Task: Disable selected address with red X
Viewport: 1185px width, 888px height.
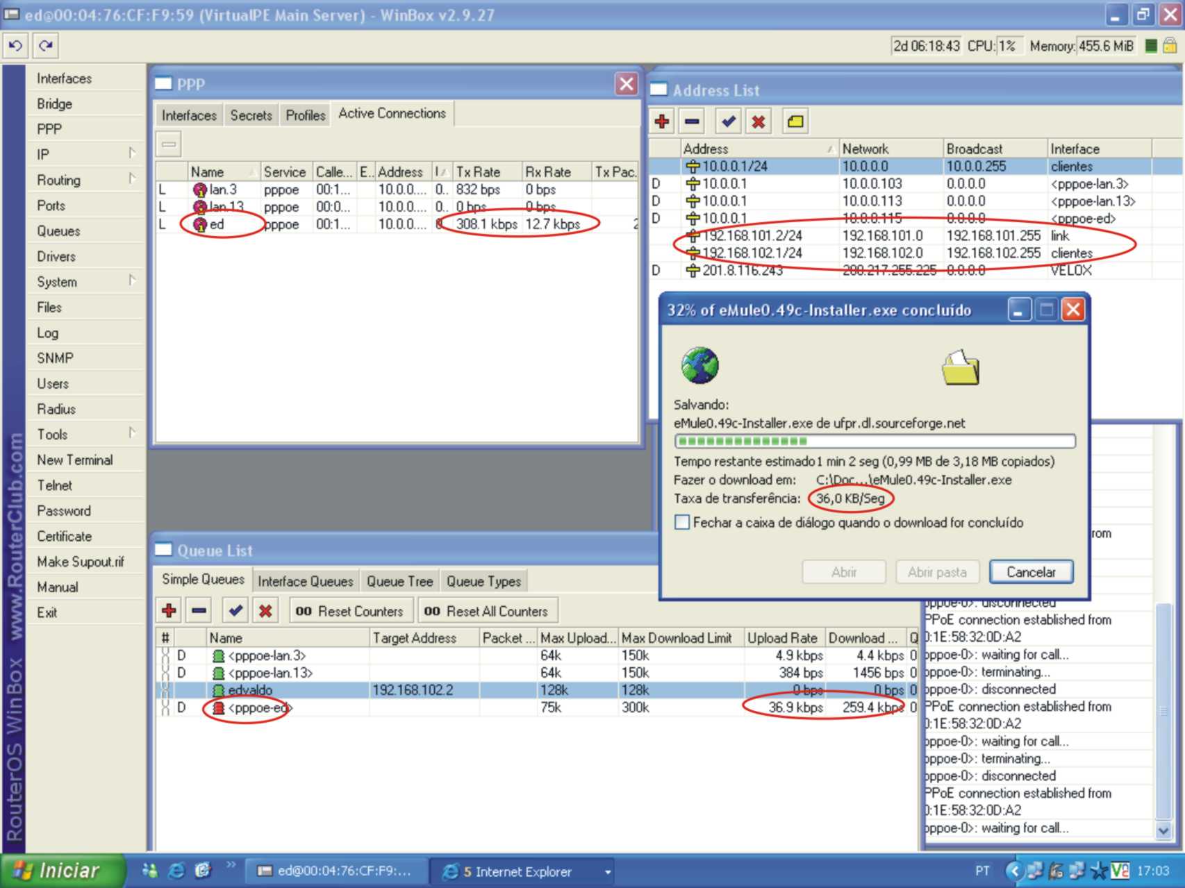Action: coord(759,122)
